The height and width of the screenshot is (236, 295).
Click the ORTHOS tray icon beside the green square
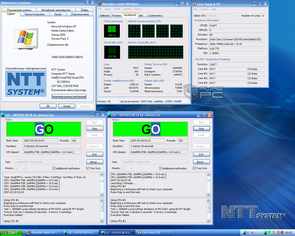265,233
